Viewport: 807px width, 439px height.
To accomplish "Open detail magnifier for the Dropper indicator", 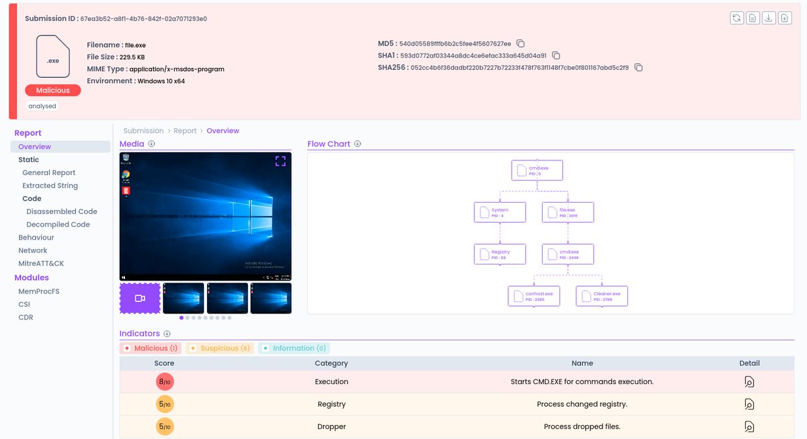I will [x=749, y=426].
